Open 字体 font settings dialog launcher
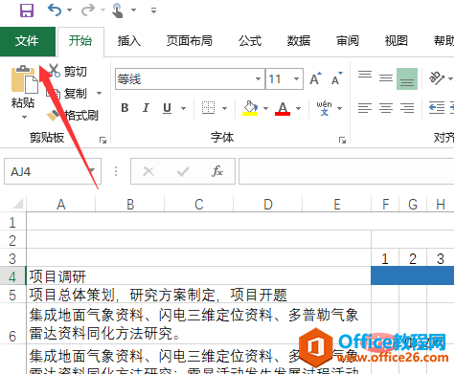The height and width of the screenshot is (374, 455). click(342, 140)
